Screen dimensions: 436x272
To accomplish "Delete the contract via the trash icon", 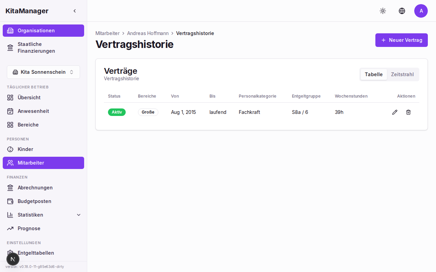I will 408,112.
